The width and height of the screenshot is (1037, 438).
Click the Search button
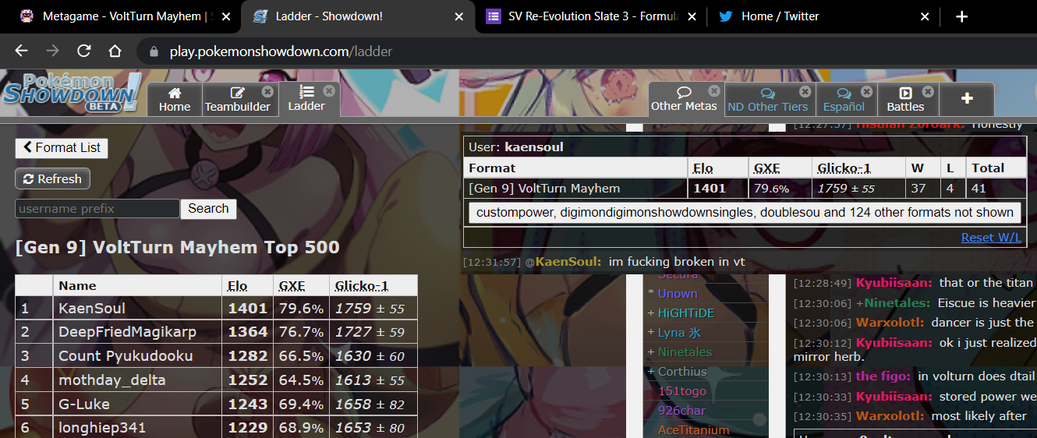pos(208,208)
